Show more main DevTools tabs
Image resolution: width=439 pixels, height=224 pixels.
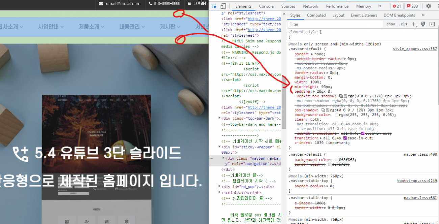pos(380,6)
